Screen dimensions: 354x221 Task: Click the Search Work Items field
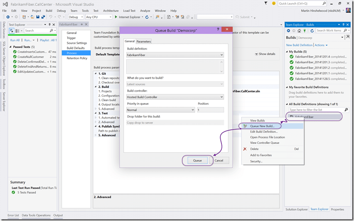[x=329, y=30]
